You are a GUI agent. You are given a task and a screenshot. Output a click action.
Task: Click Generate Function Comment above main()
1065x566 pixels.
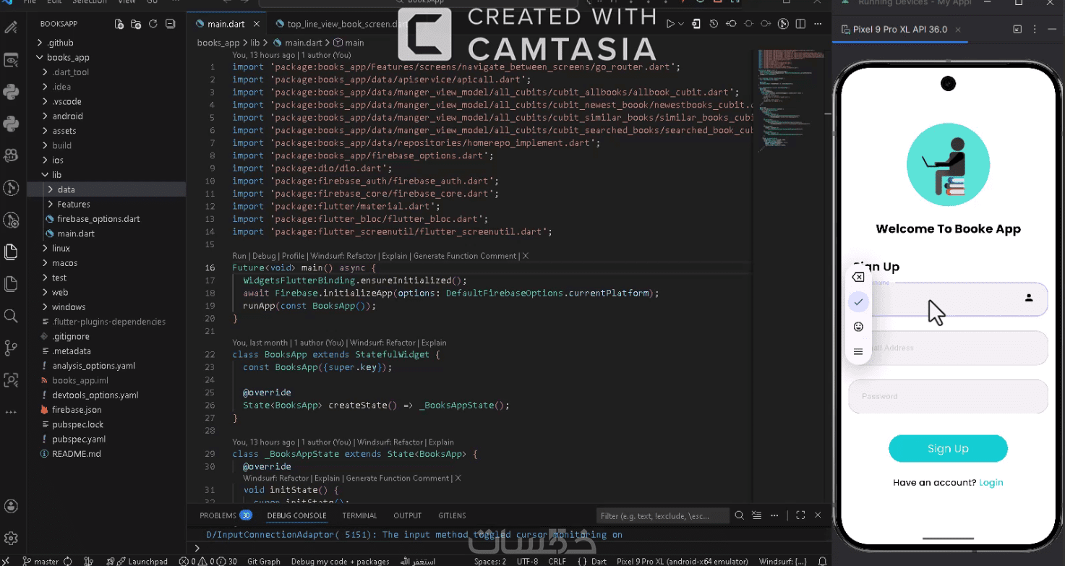click(465, 256)
